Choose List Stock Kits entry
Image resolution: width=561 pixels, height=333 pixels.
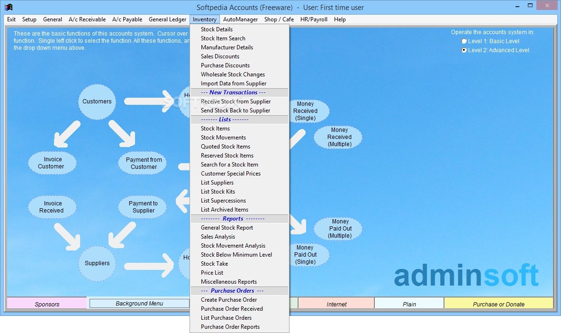point(239,192)
